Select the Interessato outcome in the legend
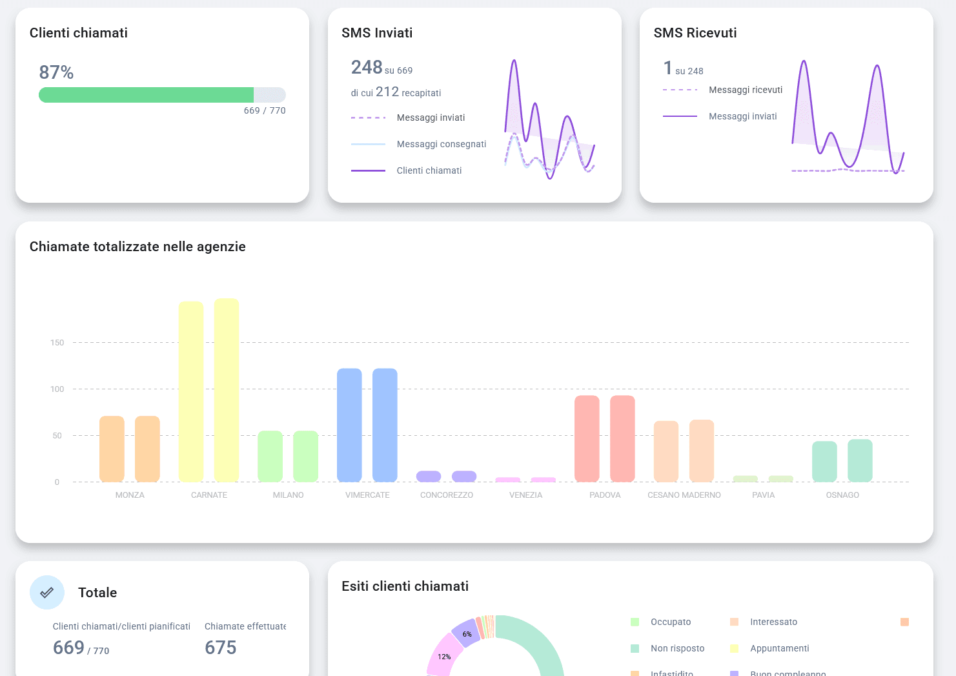This screenshot has width=956, height=676. (x=772, y=621)
